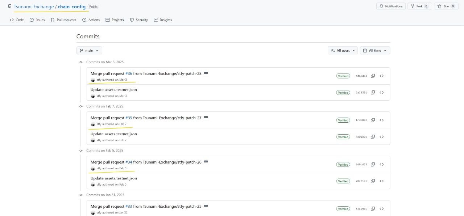The height and width of the screenshot is (216, 464).
Task: Open pull request #35 link
Action: tap(129, 118)
